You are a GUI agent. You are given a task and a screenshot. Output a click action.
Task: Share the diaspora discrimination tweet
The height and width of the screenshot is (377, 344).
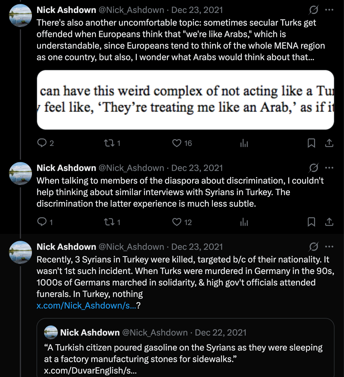coord(329,222)
